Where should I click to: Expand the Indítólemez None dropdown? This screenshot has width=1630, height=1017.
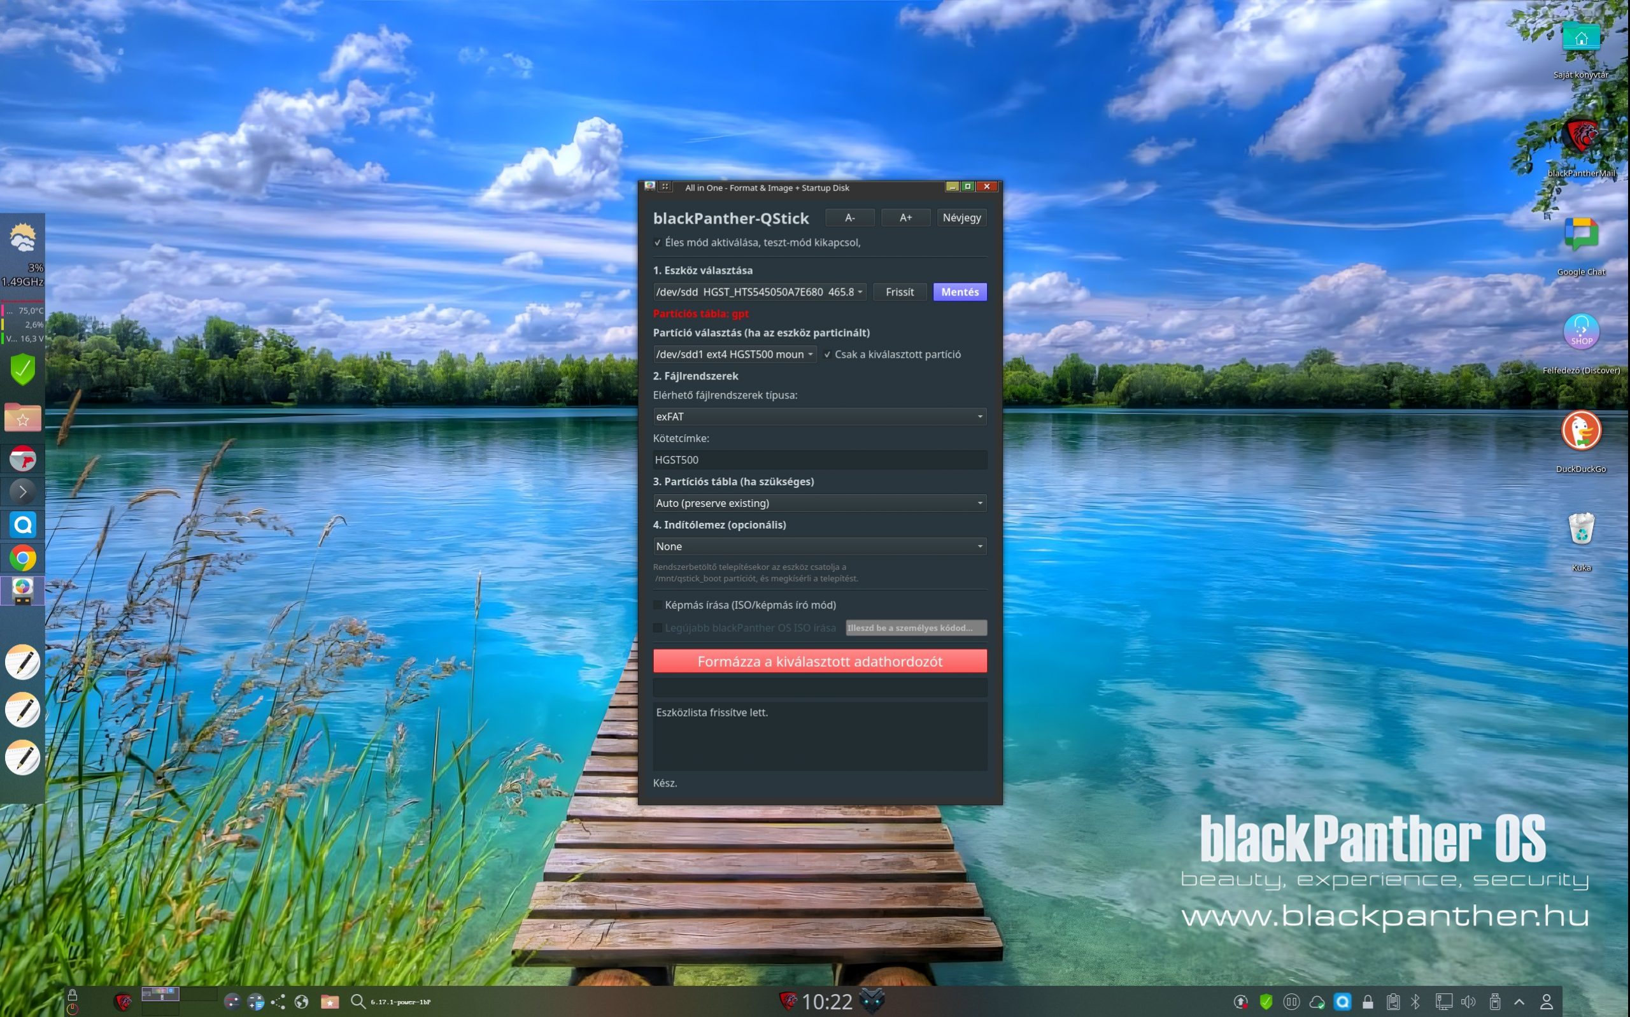coord(819,546)
